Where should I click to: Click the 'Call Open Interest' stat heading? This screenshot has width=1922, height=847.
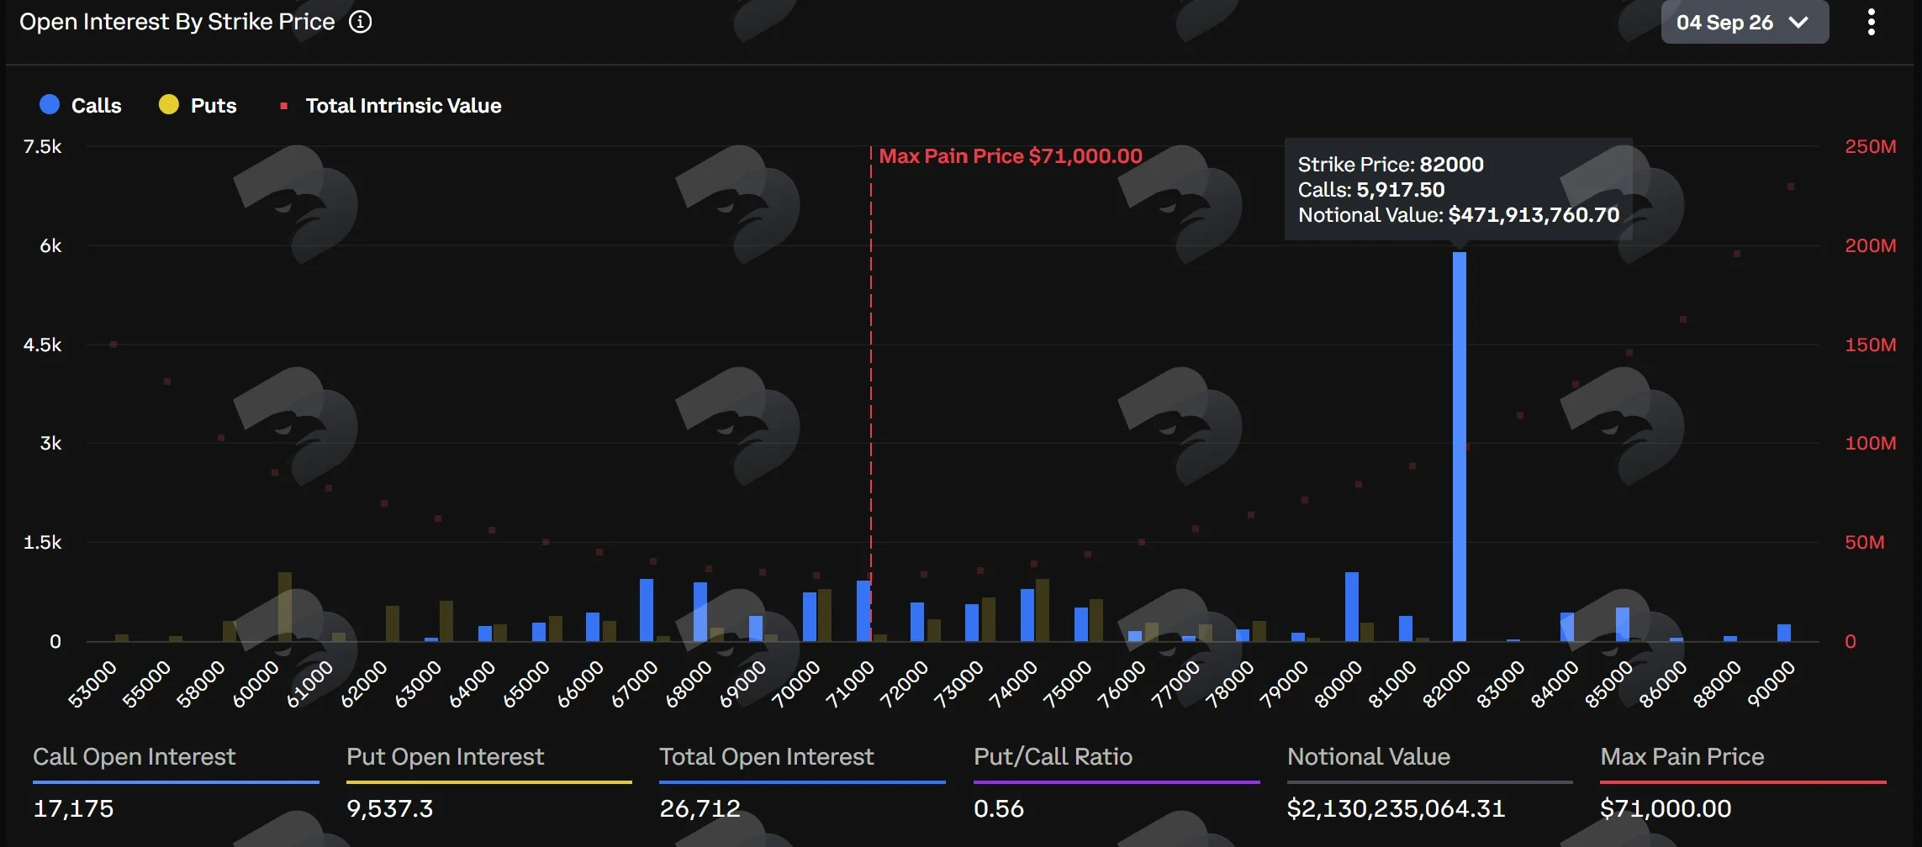click(x=134, y=757)
